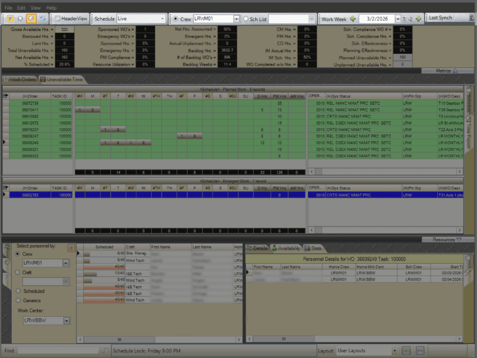Screen dimensions: 477x358
Task: Click the grid corner icon in Planned Work
Action: [x=6, y=96]
